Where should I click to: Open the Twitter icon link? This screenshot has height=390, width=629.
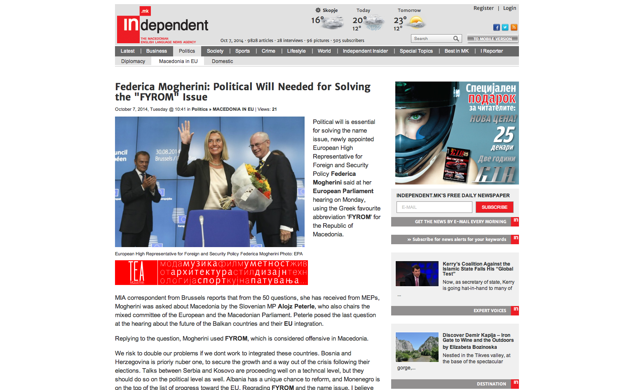[x=505, y=28]
